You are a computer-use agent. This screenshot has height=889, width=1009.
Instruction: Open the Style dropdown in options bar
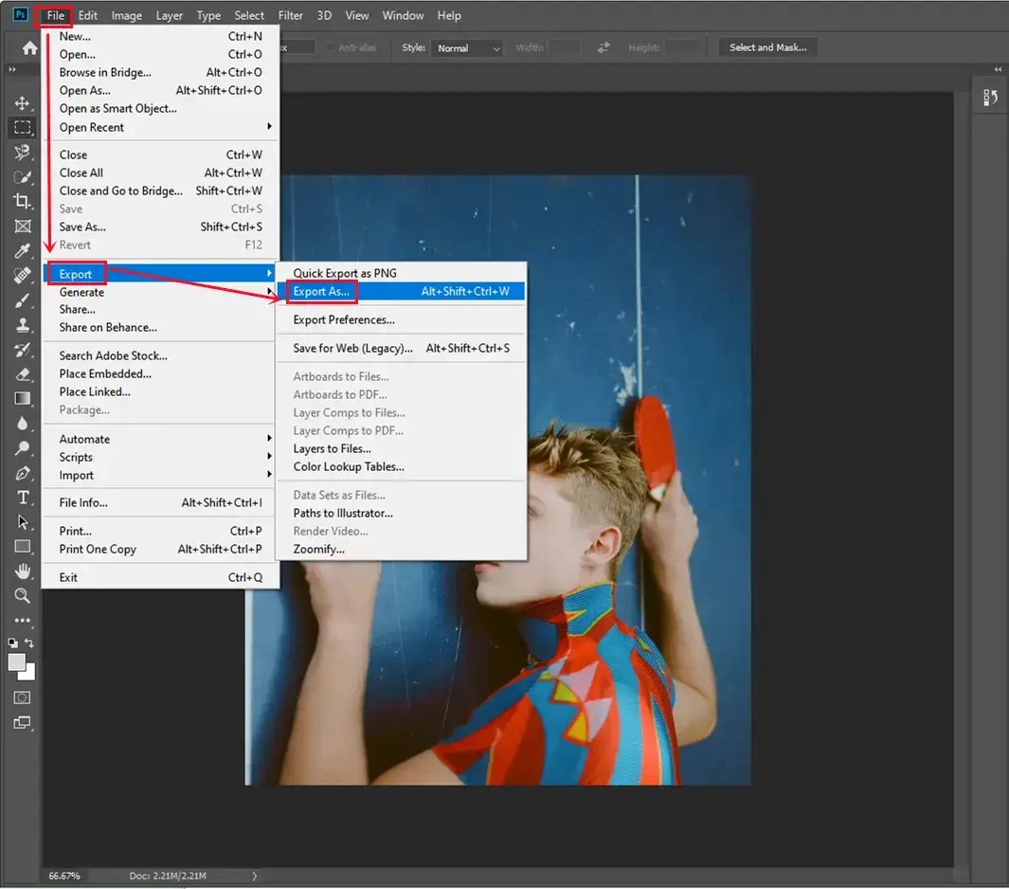467,47
